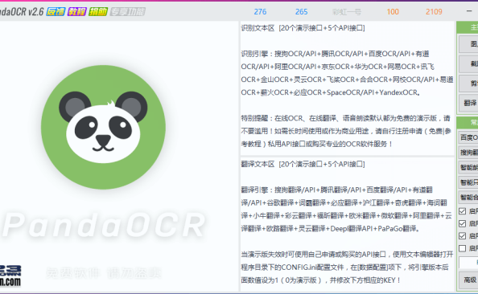Open the 百度O… OCR engine dropdown
The height and width of the screenshot is (294, 478).
coord(468,137)
